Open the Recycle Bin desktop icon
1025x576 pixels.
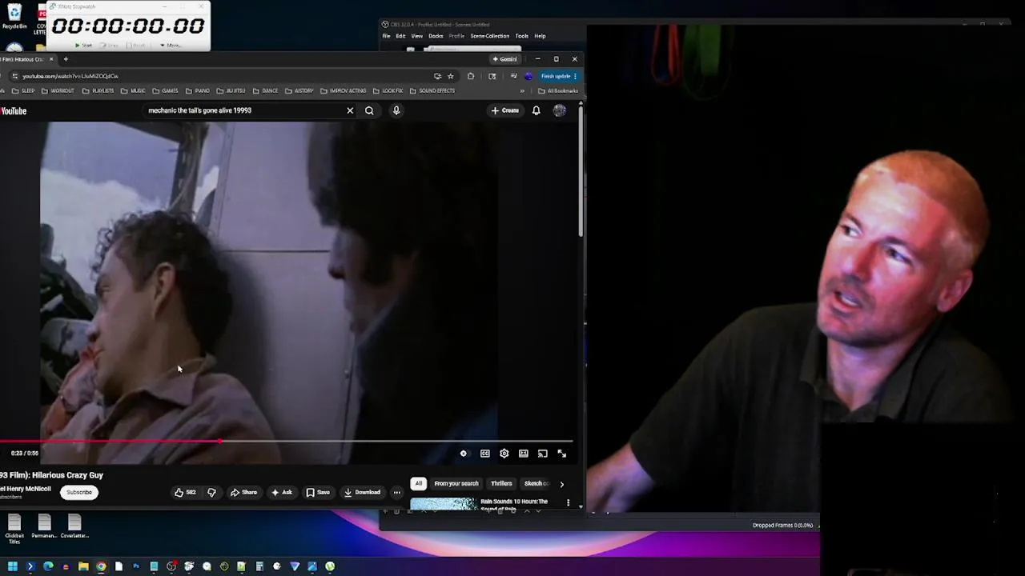tap(14, 16)
